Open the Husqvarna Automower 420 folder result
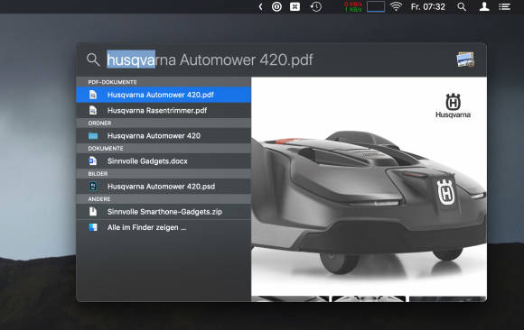The height and width of the screenshot is (330, 524). [164, 136]
